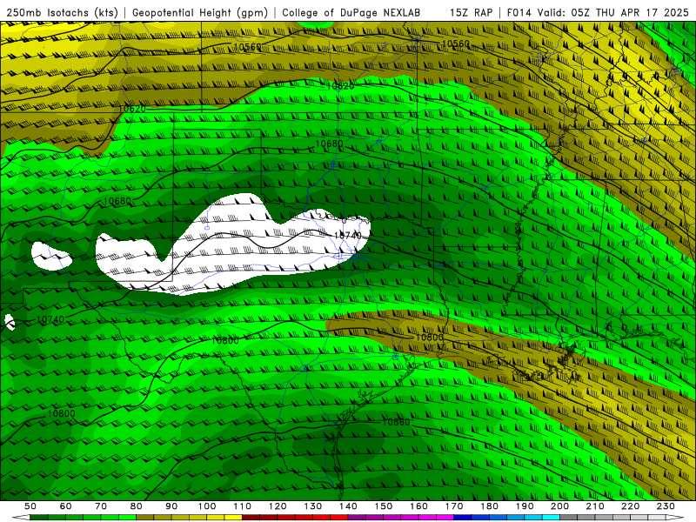Click the 210 value on the color scale

(596, 506)
